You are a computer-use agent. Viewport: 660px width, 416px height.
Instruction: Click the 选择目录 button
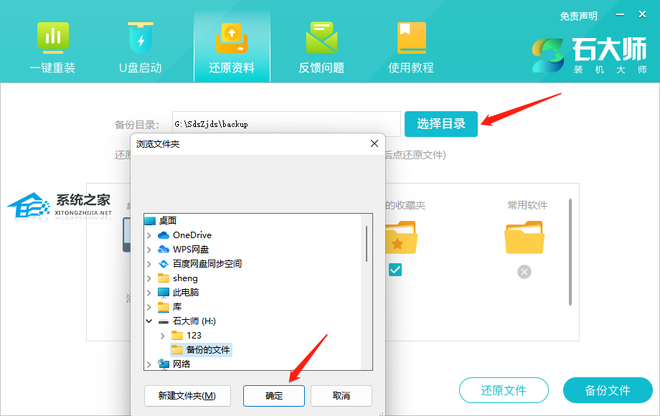441,123
